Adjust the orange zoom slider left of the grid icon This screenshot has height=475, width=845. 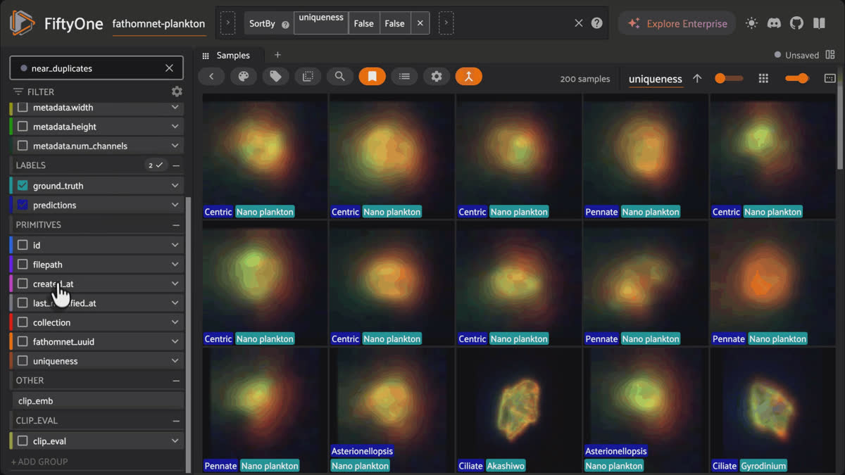point(729,79)
